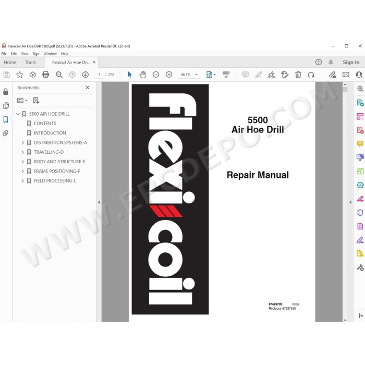Click the document scrollbar up arrow
The image size is (365, 365).
(x=345, y=84)
